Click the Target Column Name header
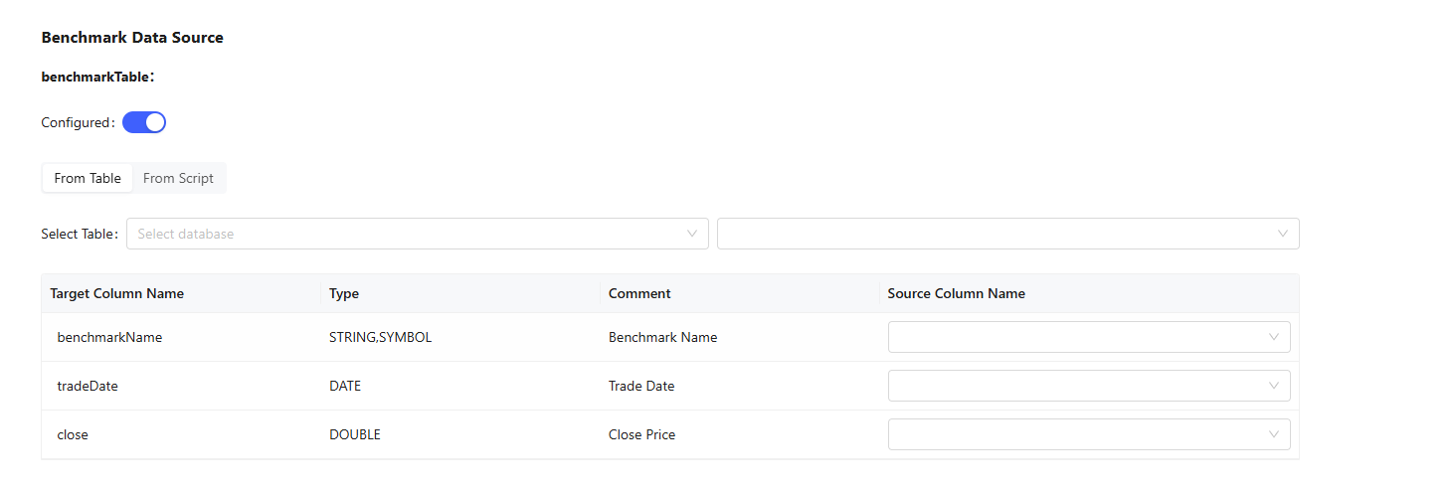Image resolution: width=1454 pixels, height=494 pixels. click(x=117, y=293)
